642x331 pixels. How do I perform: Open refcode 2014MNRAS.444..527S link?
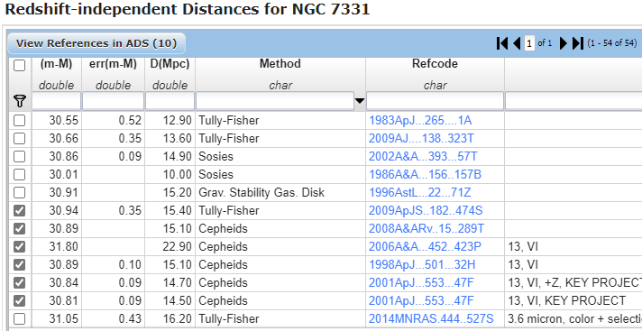pos(431,318)
